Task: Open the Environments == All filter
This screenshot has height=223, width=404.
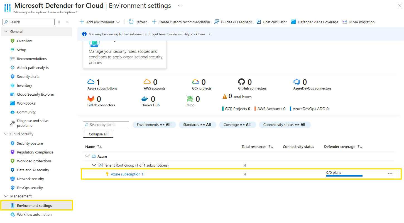Action: point(154,125)
